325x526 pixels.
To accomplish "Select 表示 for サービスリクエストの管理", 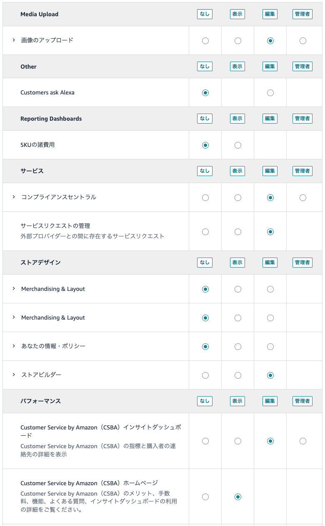I will click(x=237, y=232).
